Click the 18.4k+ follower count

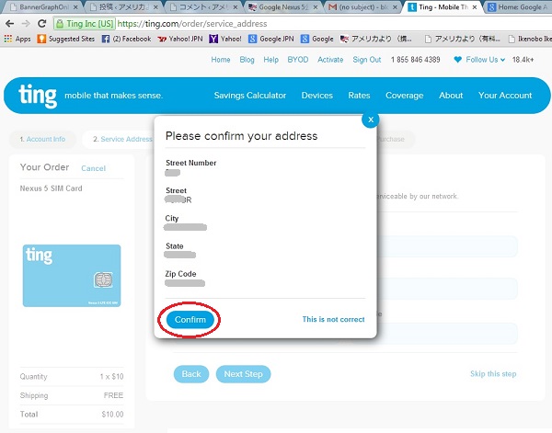523,60
